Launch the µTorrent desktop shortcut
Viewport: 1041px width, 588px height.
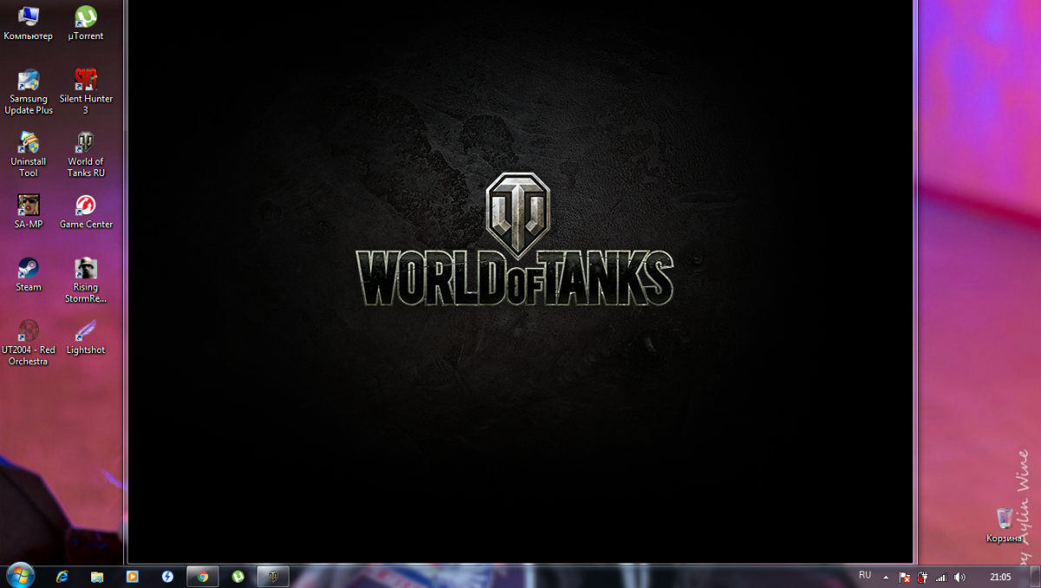pos(85,23)
